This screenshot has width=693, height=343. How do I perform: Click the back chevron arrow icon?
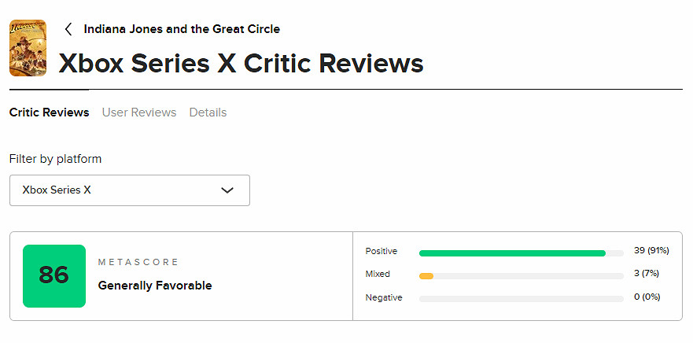(x=68, y=29)
